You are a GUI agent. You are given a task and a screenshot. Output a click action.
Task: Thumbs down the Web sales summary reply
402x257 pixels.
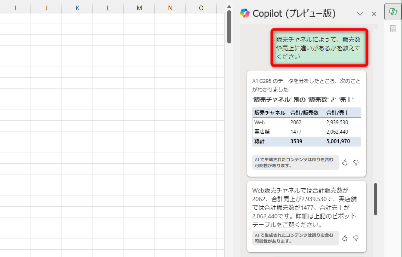356,238
